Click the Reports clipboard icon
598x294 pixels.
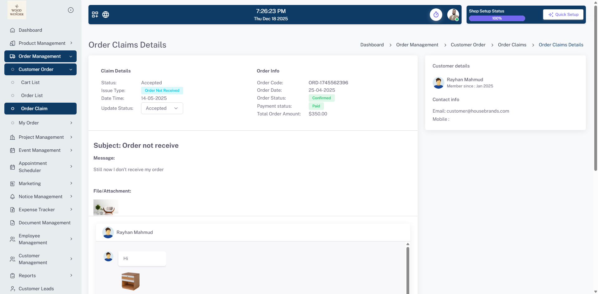12,276
